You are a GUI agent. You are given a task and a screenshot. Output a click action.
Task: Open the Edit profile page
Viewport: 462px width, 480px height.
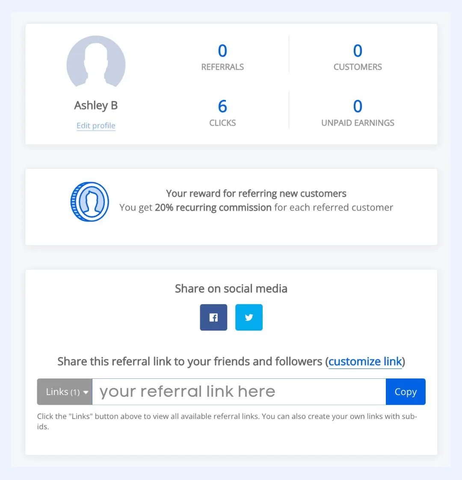pos(96,125)
